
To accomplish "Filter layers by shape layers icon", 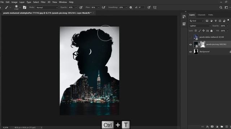I will (220, 21).
